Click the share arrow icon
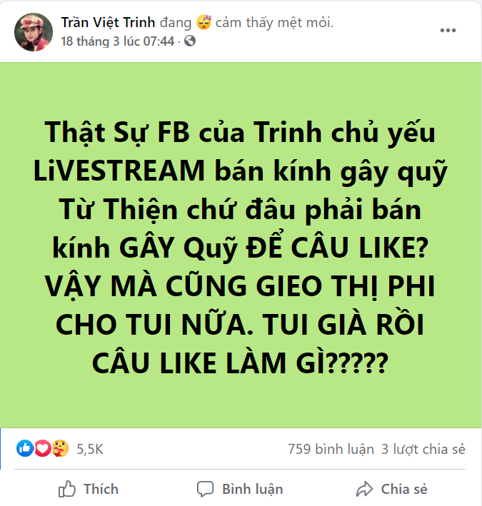The image size is (482, 506). pyautogui.click(x=364, y=489)
